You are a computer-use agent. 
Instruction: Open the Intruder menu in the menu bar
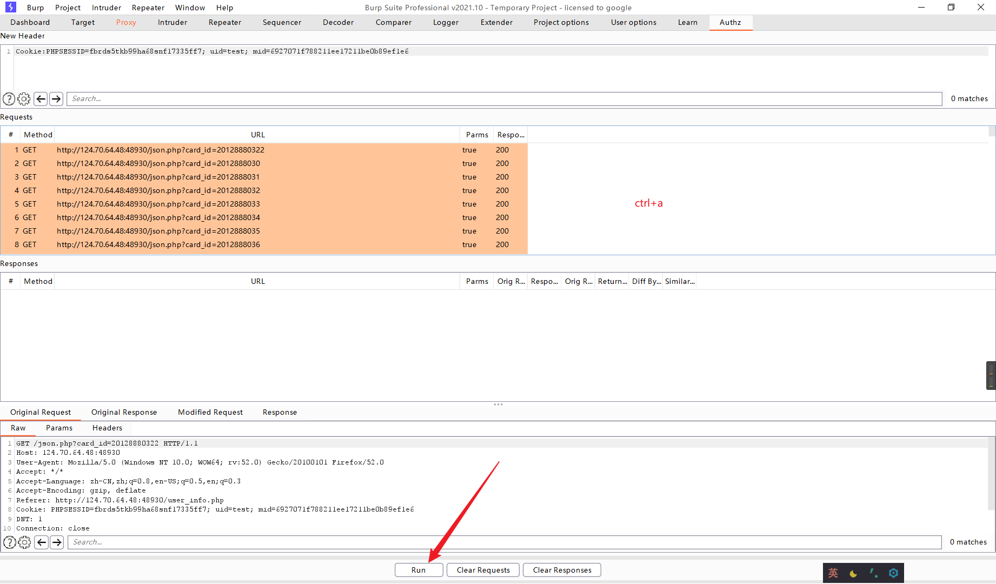[x=107, y=8]
